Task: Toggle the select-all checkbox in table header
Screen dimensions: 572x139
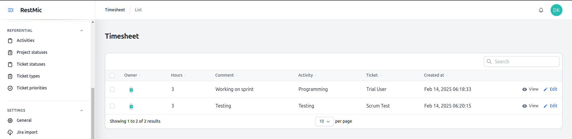Action: pos(112,75)
